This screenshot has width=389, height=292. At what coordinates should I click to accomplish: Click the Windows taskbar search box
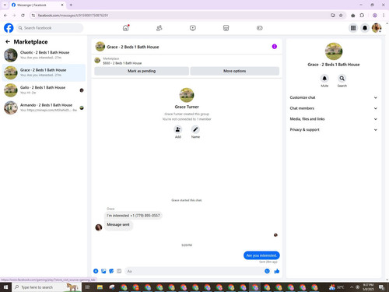(47, 287)
